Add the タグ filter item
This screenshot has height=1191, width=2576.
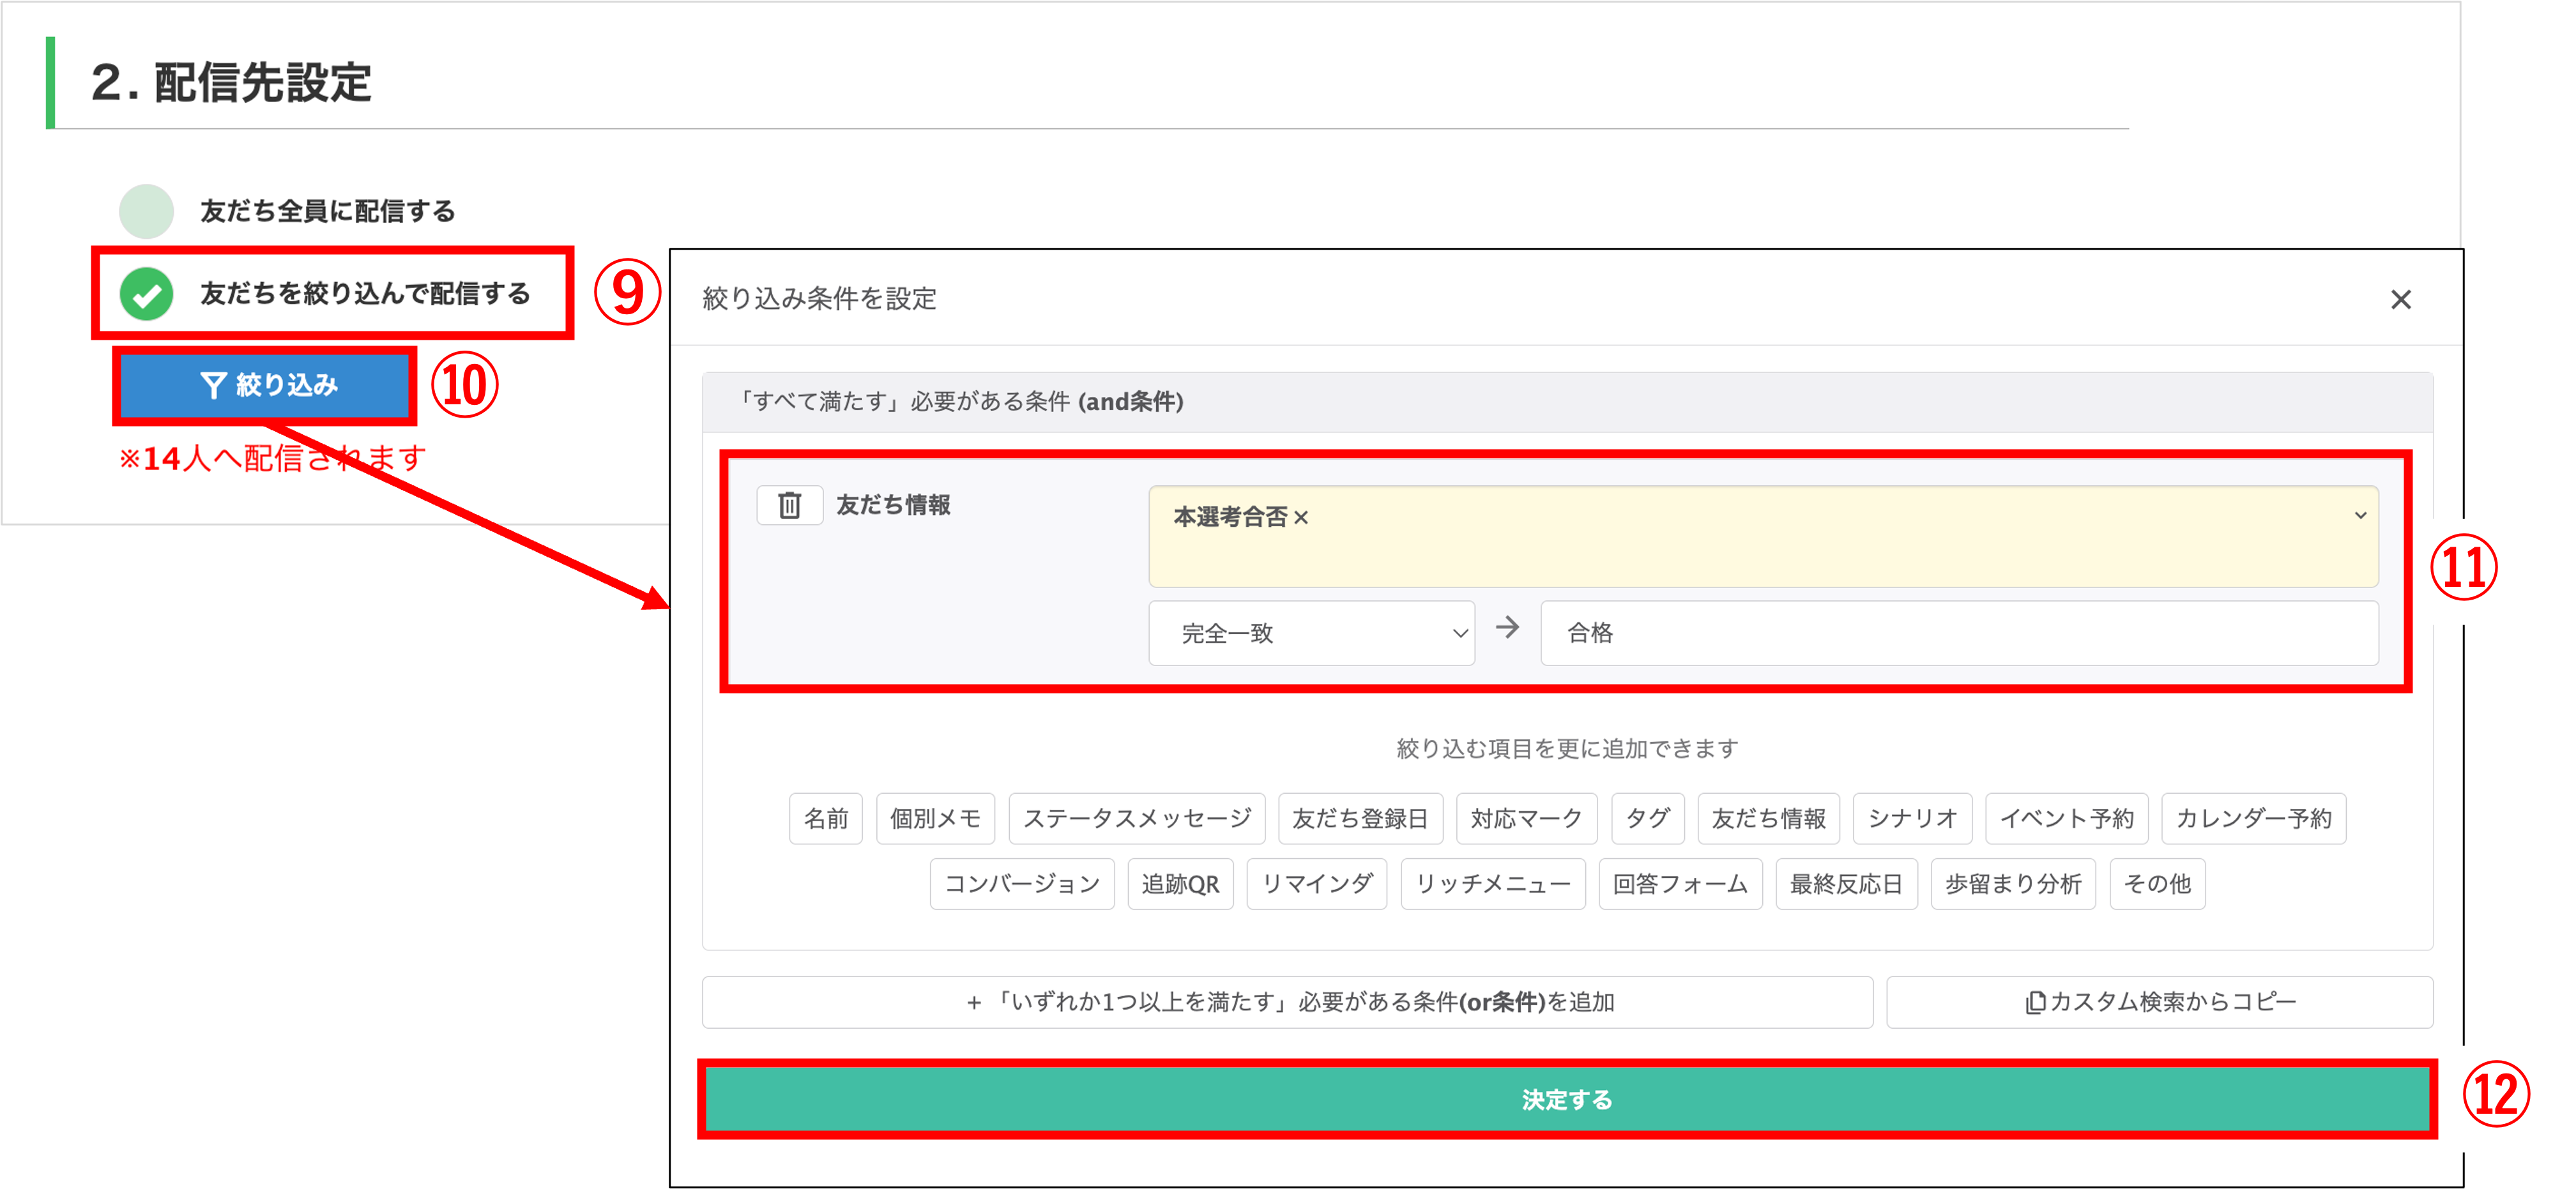1647,819
